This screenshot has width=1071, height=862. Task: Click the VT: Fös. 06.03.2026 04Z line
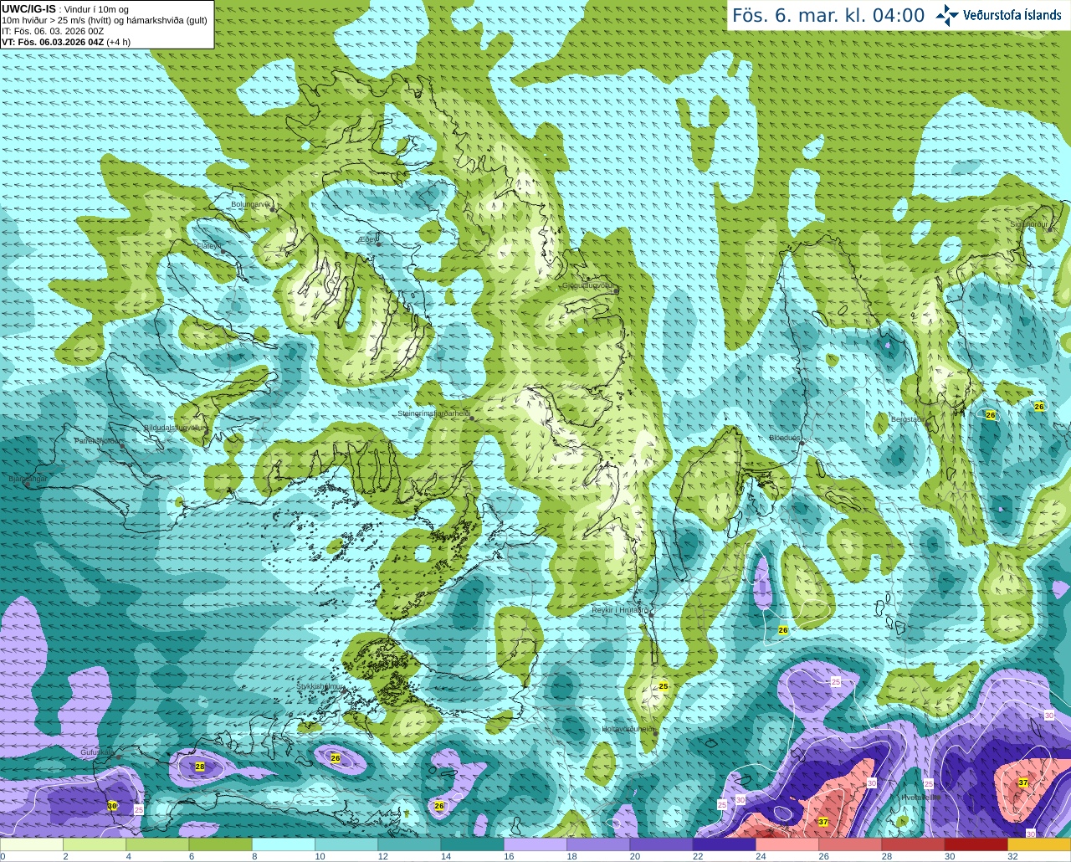click(x=66, y=42)
